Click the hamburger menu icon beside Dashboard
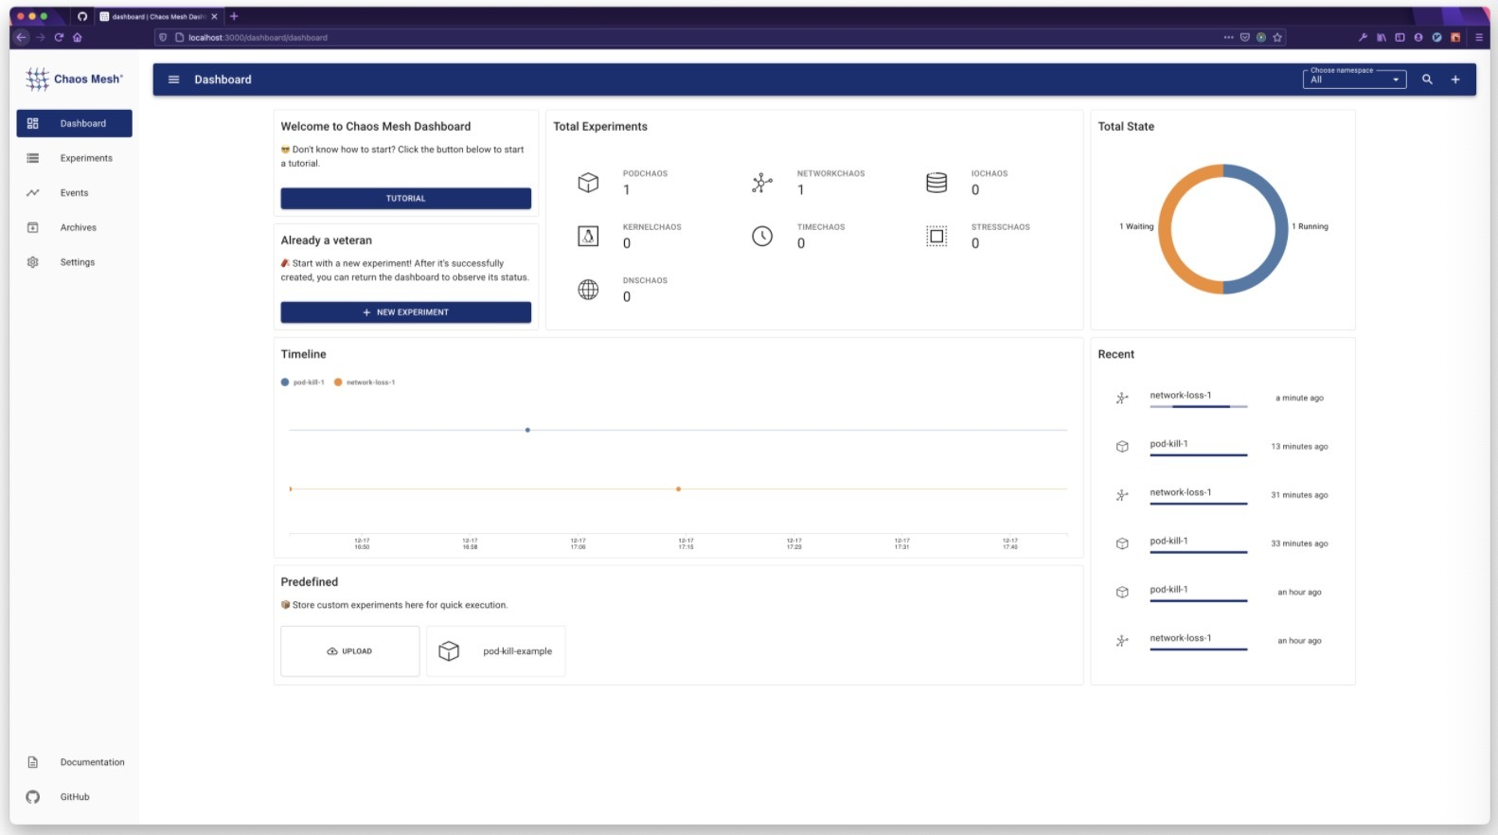Image resolution: width=1498 pixels, height=835 pixels. pos(173,80)
